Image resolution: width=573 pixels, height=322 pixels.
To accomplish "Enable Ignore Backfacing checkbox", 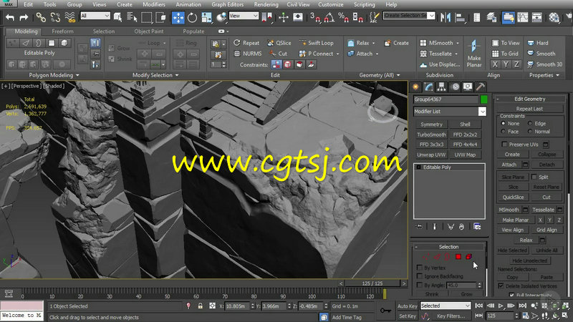I will pyautogui.click(x=420, y=276).
